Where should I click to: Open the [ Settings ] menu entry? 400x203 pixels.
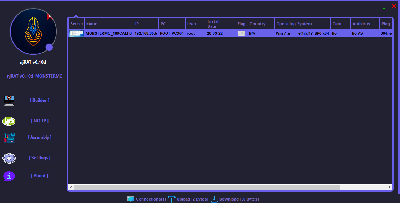40,158
